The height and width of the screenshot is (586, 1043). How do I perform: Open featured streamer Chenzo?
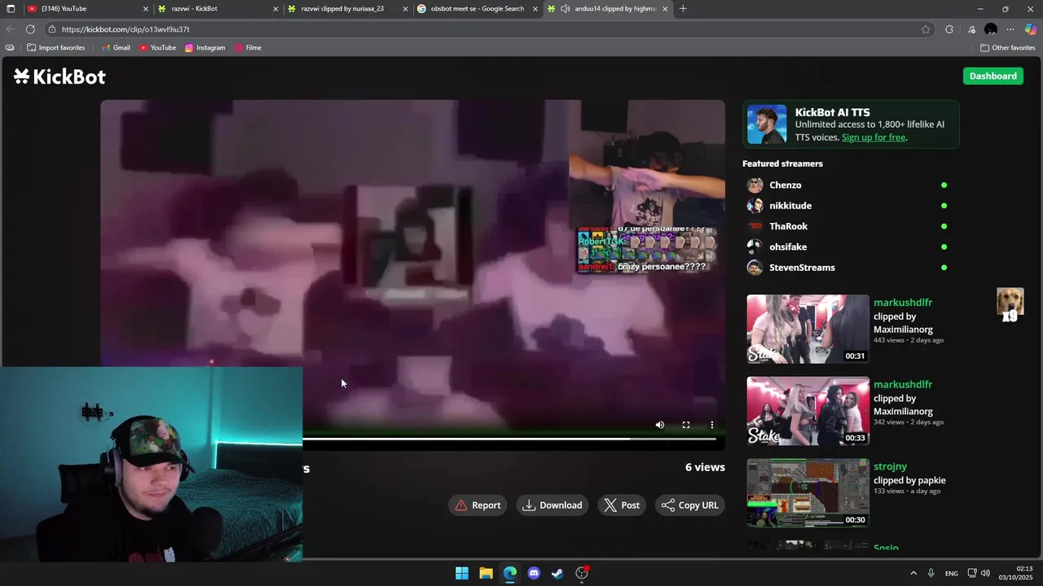[785, 186]
